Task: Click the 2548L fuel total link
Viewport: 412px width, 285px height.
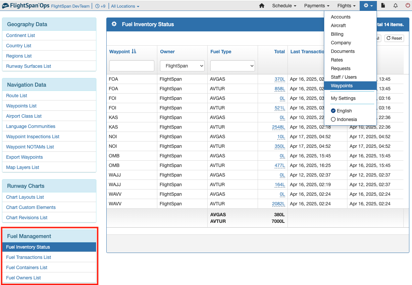Action: click(x=278, y=127)
